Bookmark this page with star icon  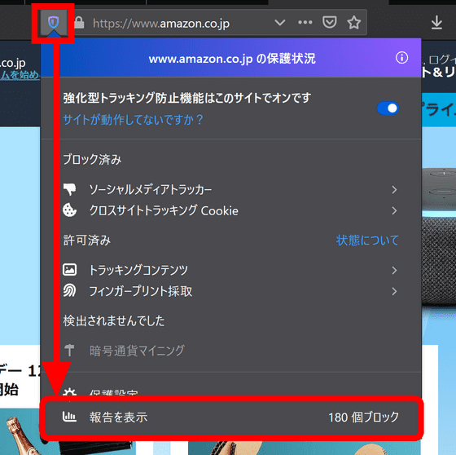point(354,23)
